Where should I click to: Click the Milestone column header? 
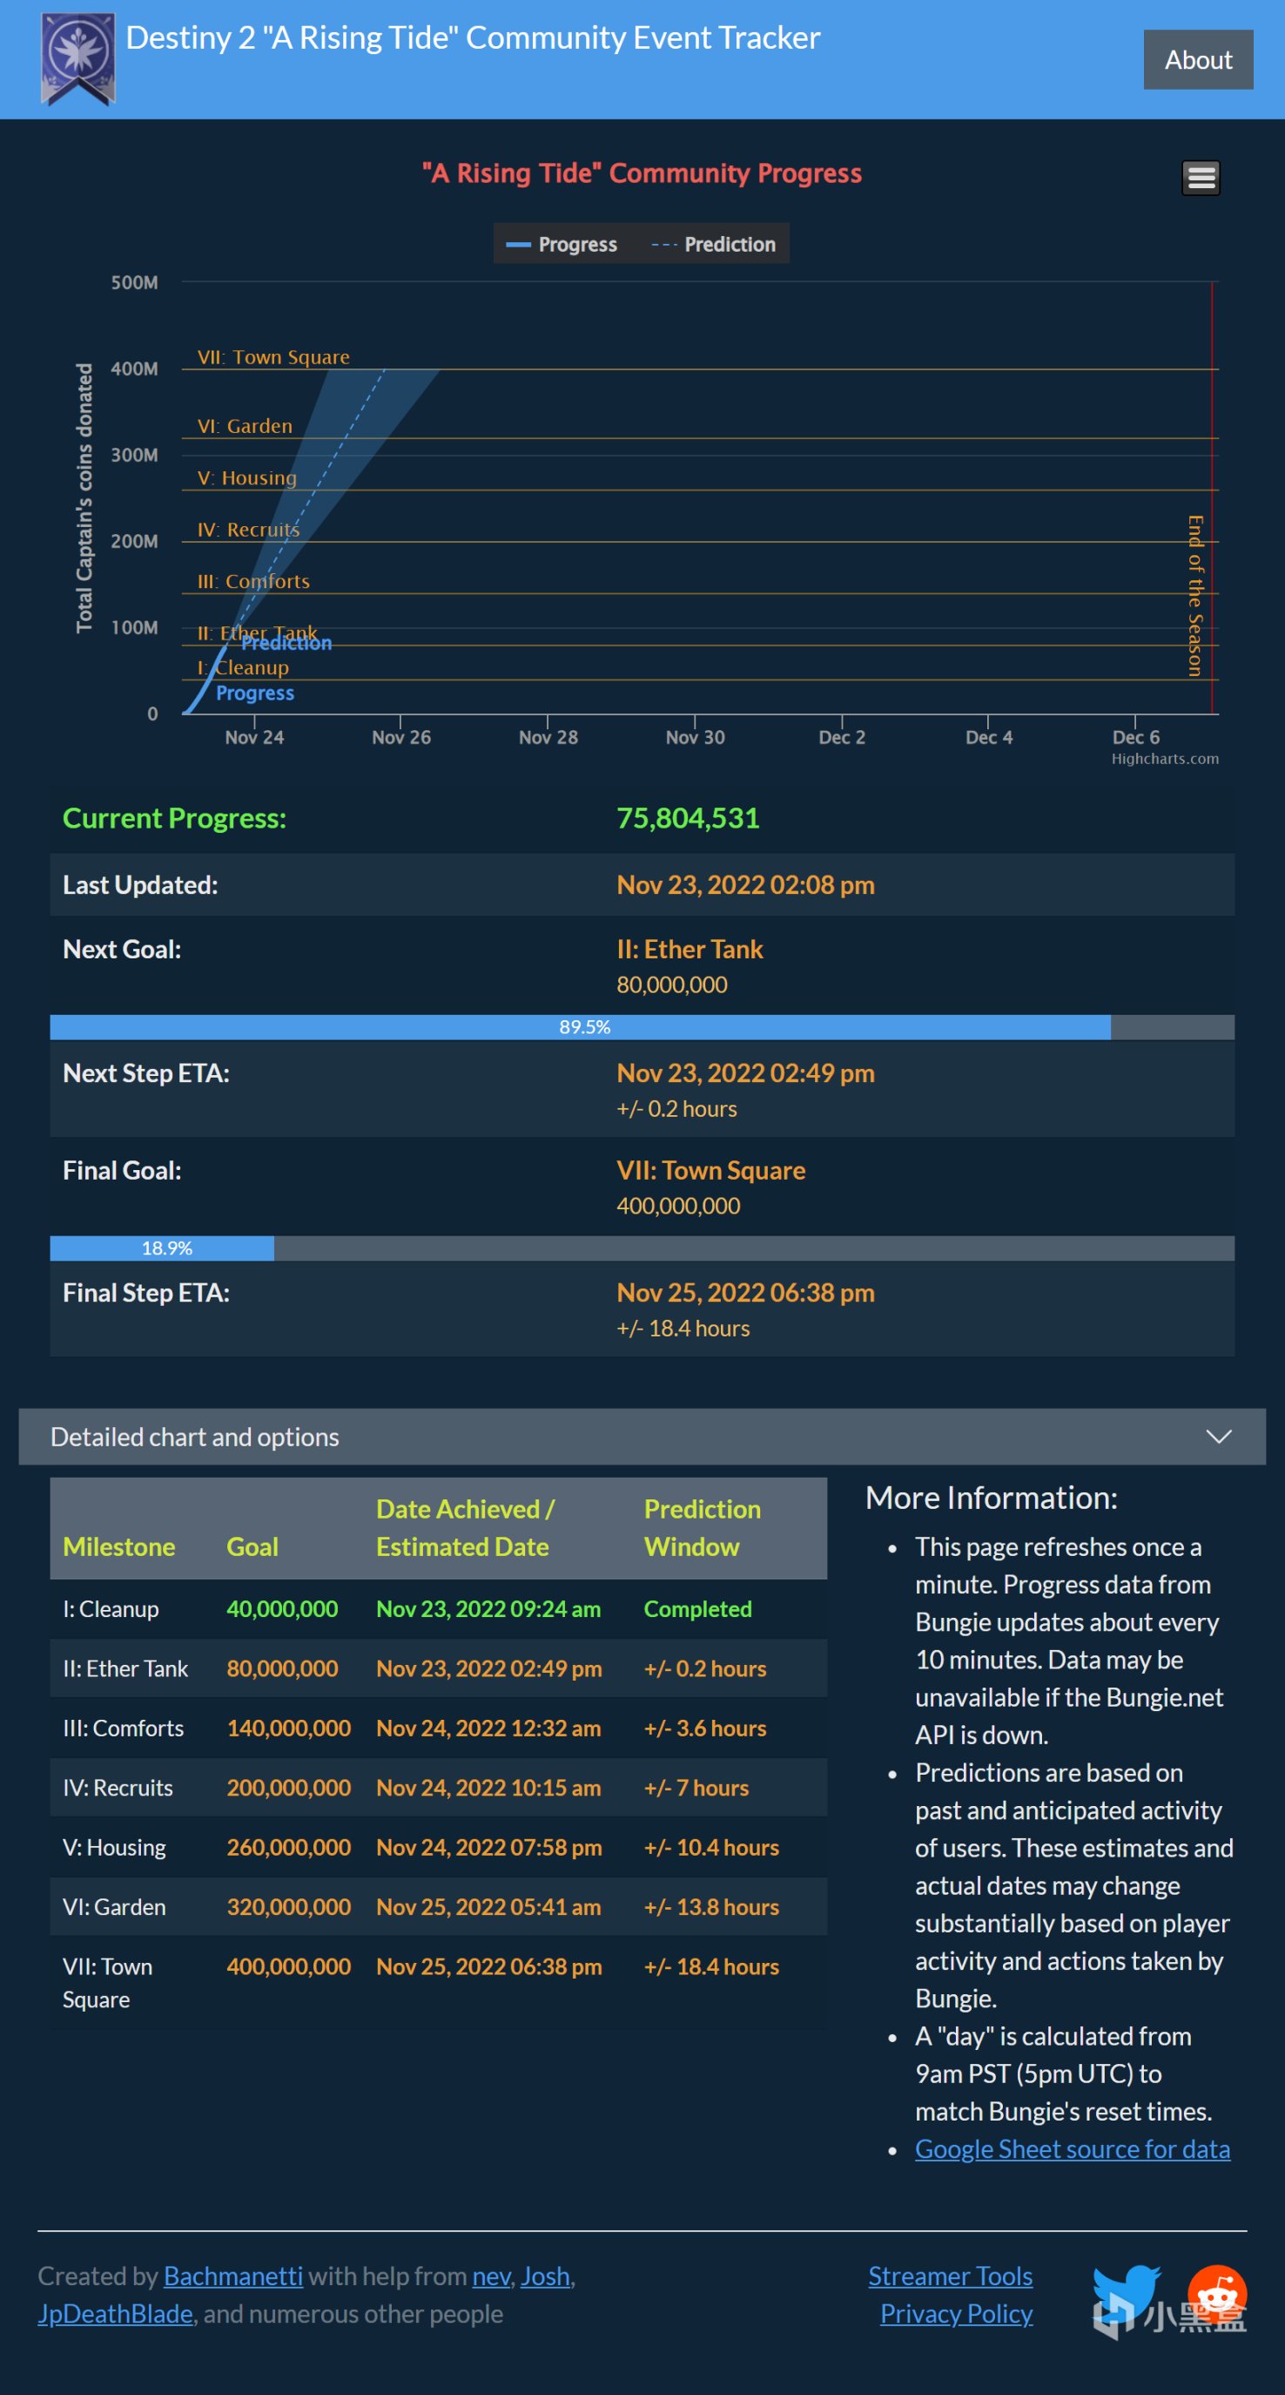click(x=119, y=1546)
